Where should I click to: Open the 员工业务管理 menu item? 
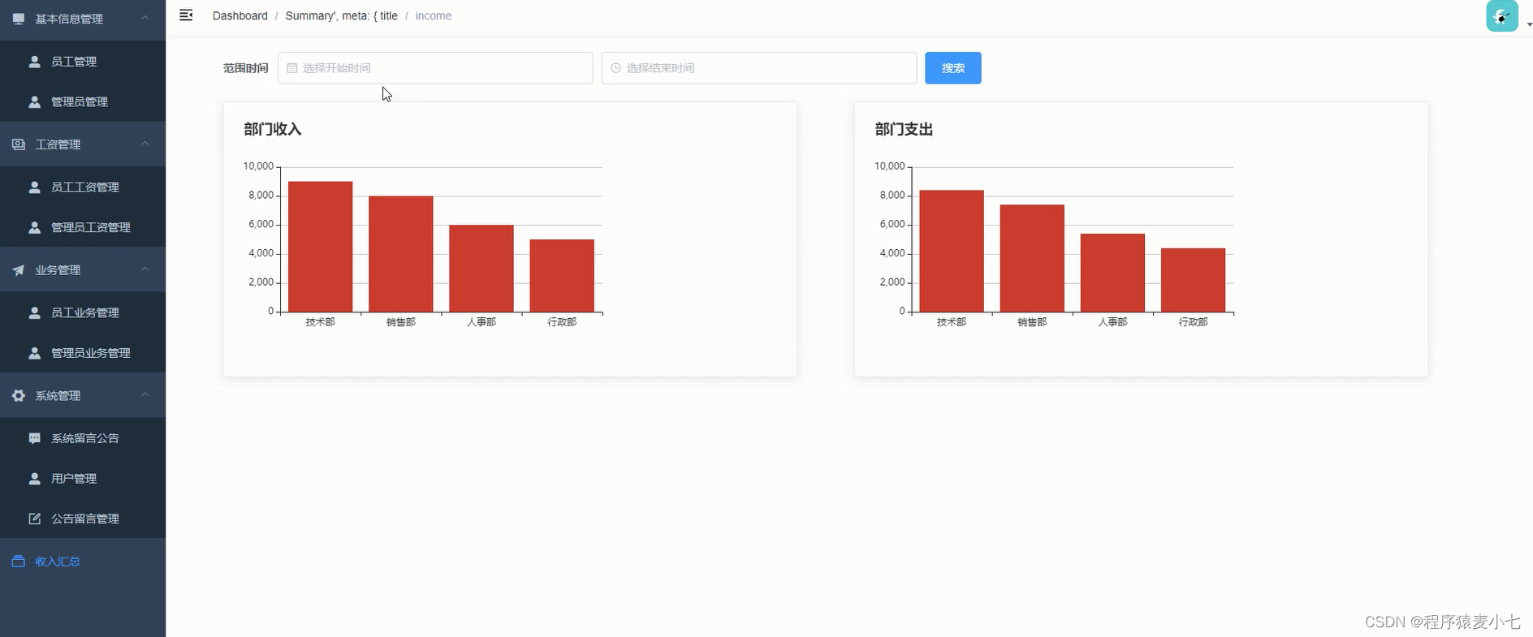(x=83, y=312)
